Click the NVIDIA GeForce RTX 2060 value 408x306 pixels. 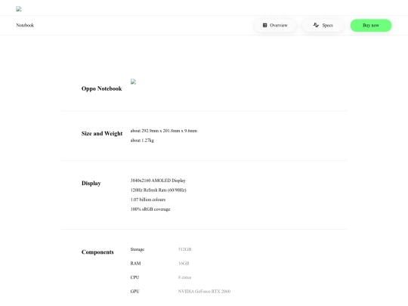pos(204,292)
